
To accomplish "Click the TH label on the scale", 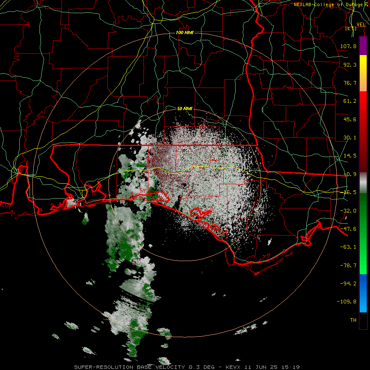I will pos(353,320).
